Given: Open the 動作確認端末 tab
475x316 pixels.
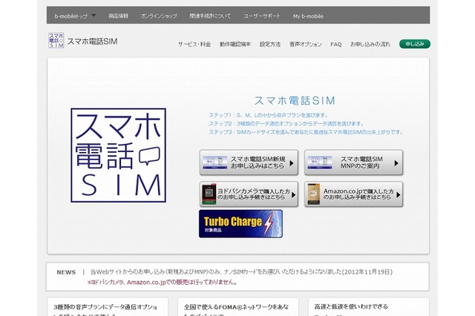Looking at the screenshot, I should point(235,45).
